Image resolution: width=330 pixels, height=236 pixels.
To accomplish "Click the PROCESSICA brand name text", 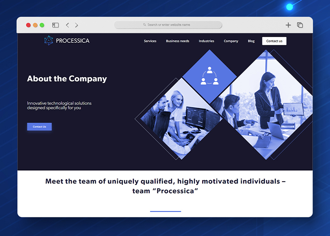I will (x=72, y=41).
